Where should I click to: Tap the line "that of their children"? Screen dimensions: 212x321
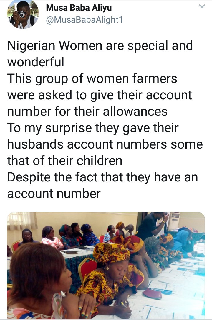(64, 161)
